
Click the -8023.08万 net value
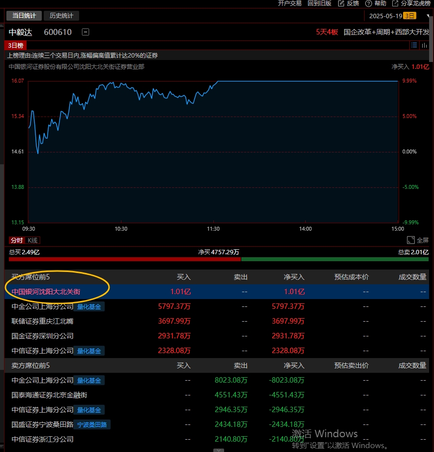point(287,380)
